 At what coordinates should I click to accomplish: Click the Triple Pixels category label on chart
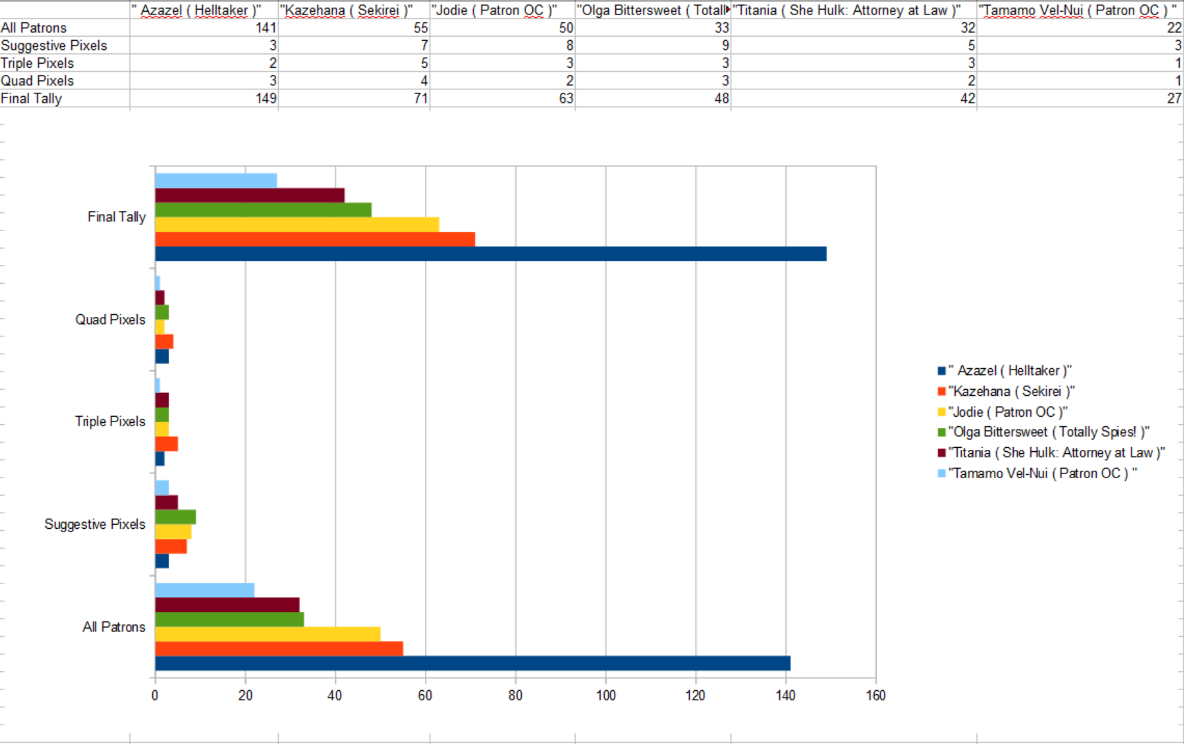[110, 421]
